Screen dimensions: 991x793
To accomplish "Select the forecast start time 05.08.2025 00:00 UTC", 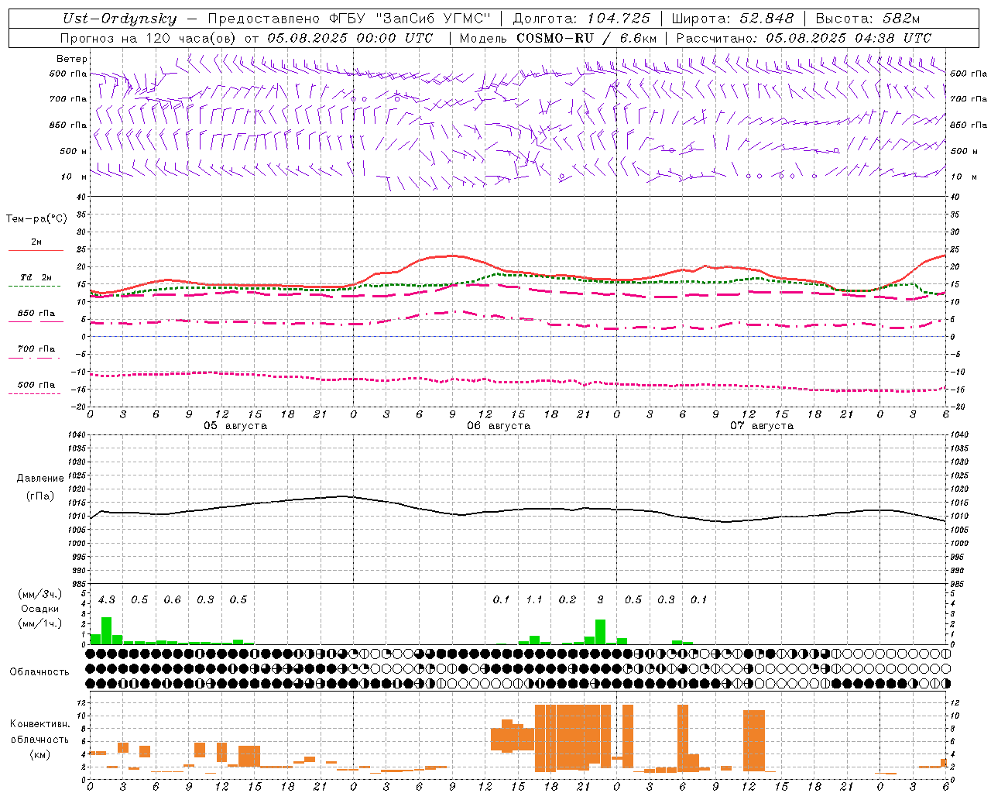I will [350, 38].
